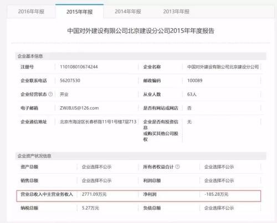277x223 pixels.
Task: Click the 注册号 label
Action: point(27,67)
